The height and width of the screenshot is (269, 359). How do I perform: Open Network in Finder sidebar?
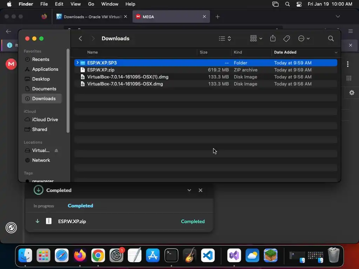(42, 160)
